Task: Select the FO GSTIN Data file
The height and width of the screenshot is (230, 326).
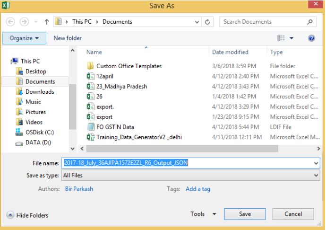Action: pyautogui.click(x=116, y=127)
